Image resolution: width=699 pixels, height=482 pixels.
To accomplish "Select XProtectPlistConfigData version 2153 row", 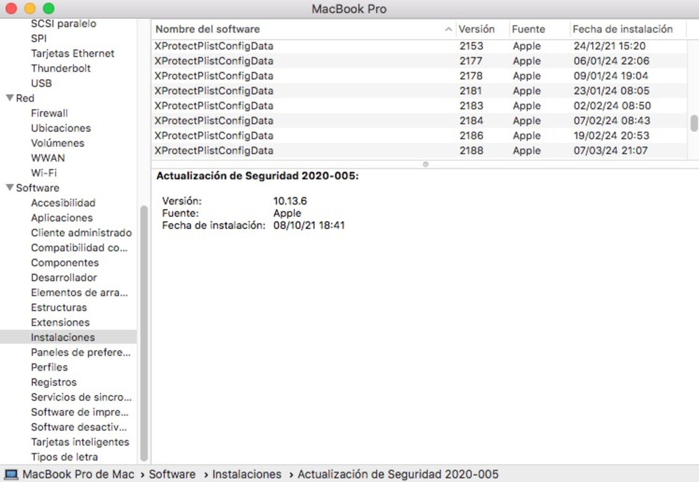I will click(419, 46).
